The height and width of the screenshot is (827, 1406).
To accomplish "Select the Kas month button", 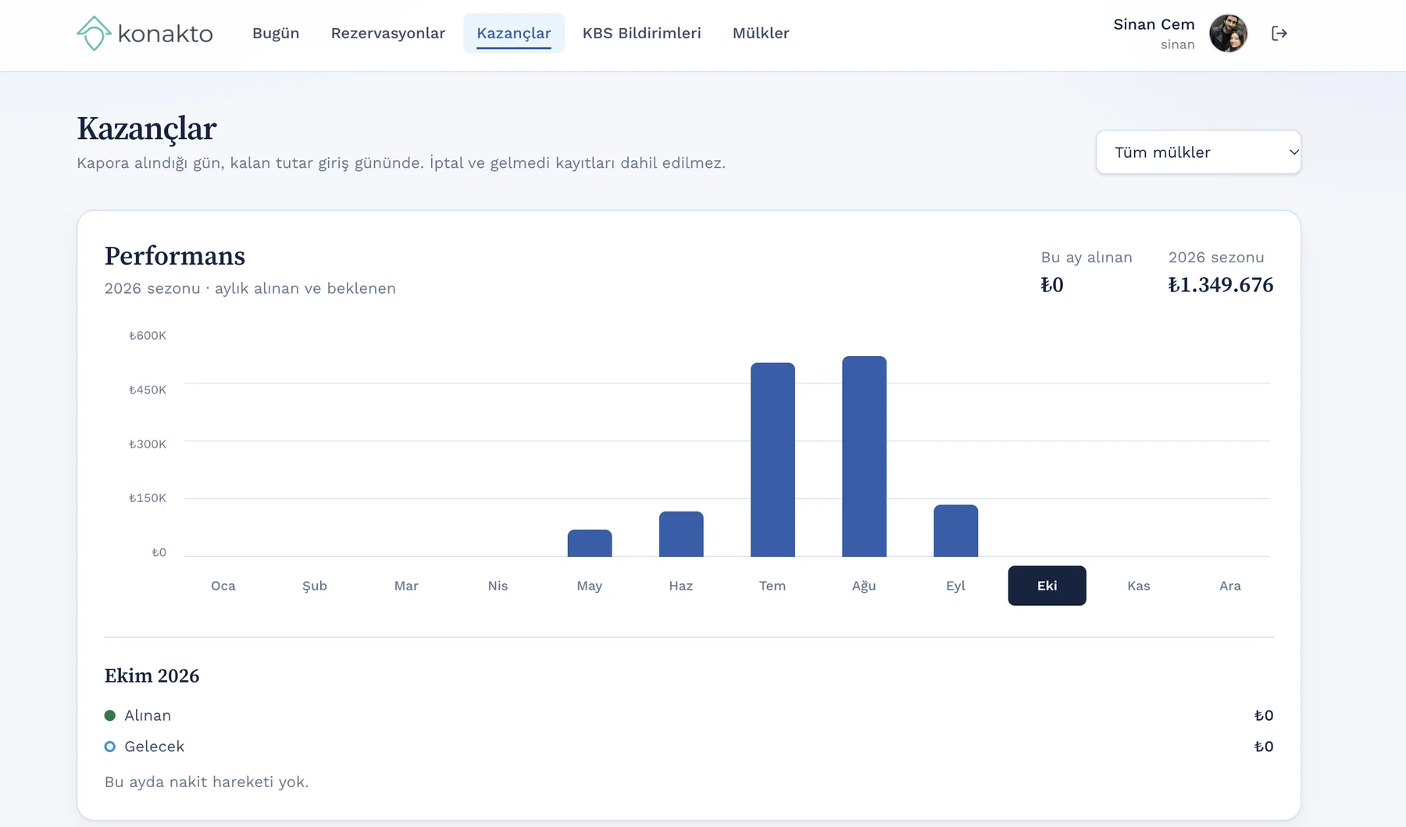I will click(1139, 586).
